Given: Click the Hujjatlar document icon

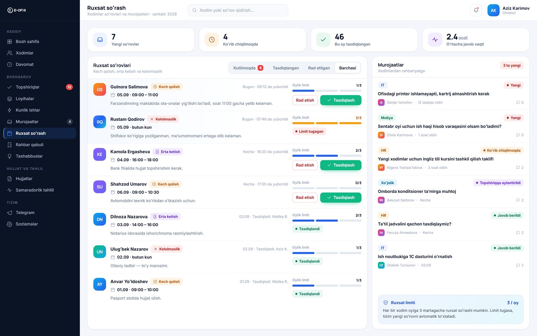Looking at the screenshot, I should coord(9,179).
